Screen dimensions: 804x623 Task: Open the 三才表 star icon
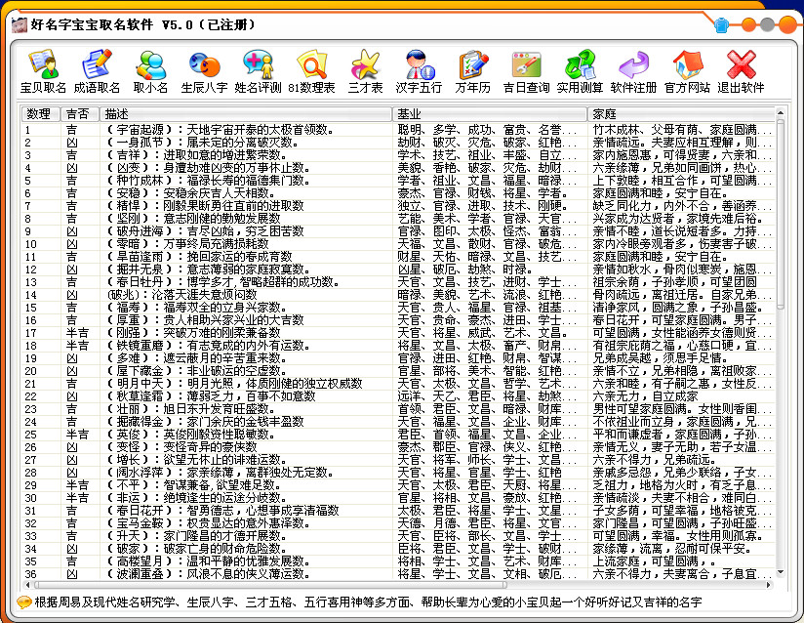[364, 70]
